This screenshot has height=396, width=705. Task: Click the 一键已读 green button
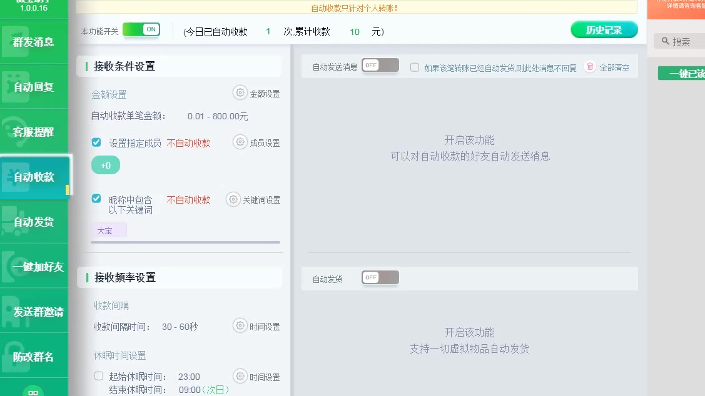682,74
